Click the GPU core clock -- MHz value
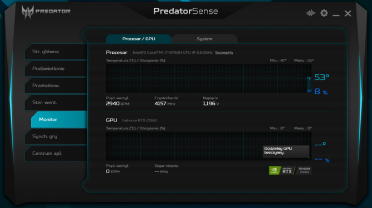The width and height of the screenshot is (372, 208). coord(162,171)
